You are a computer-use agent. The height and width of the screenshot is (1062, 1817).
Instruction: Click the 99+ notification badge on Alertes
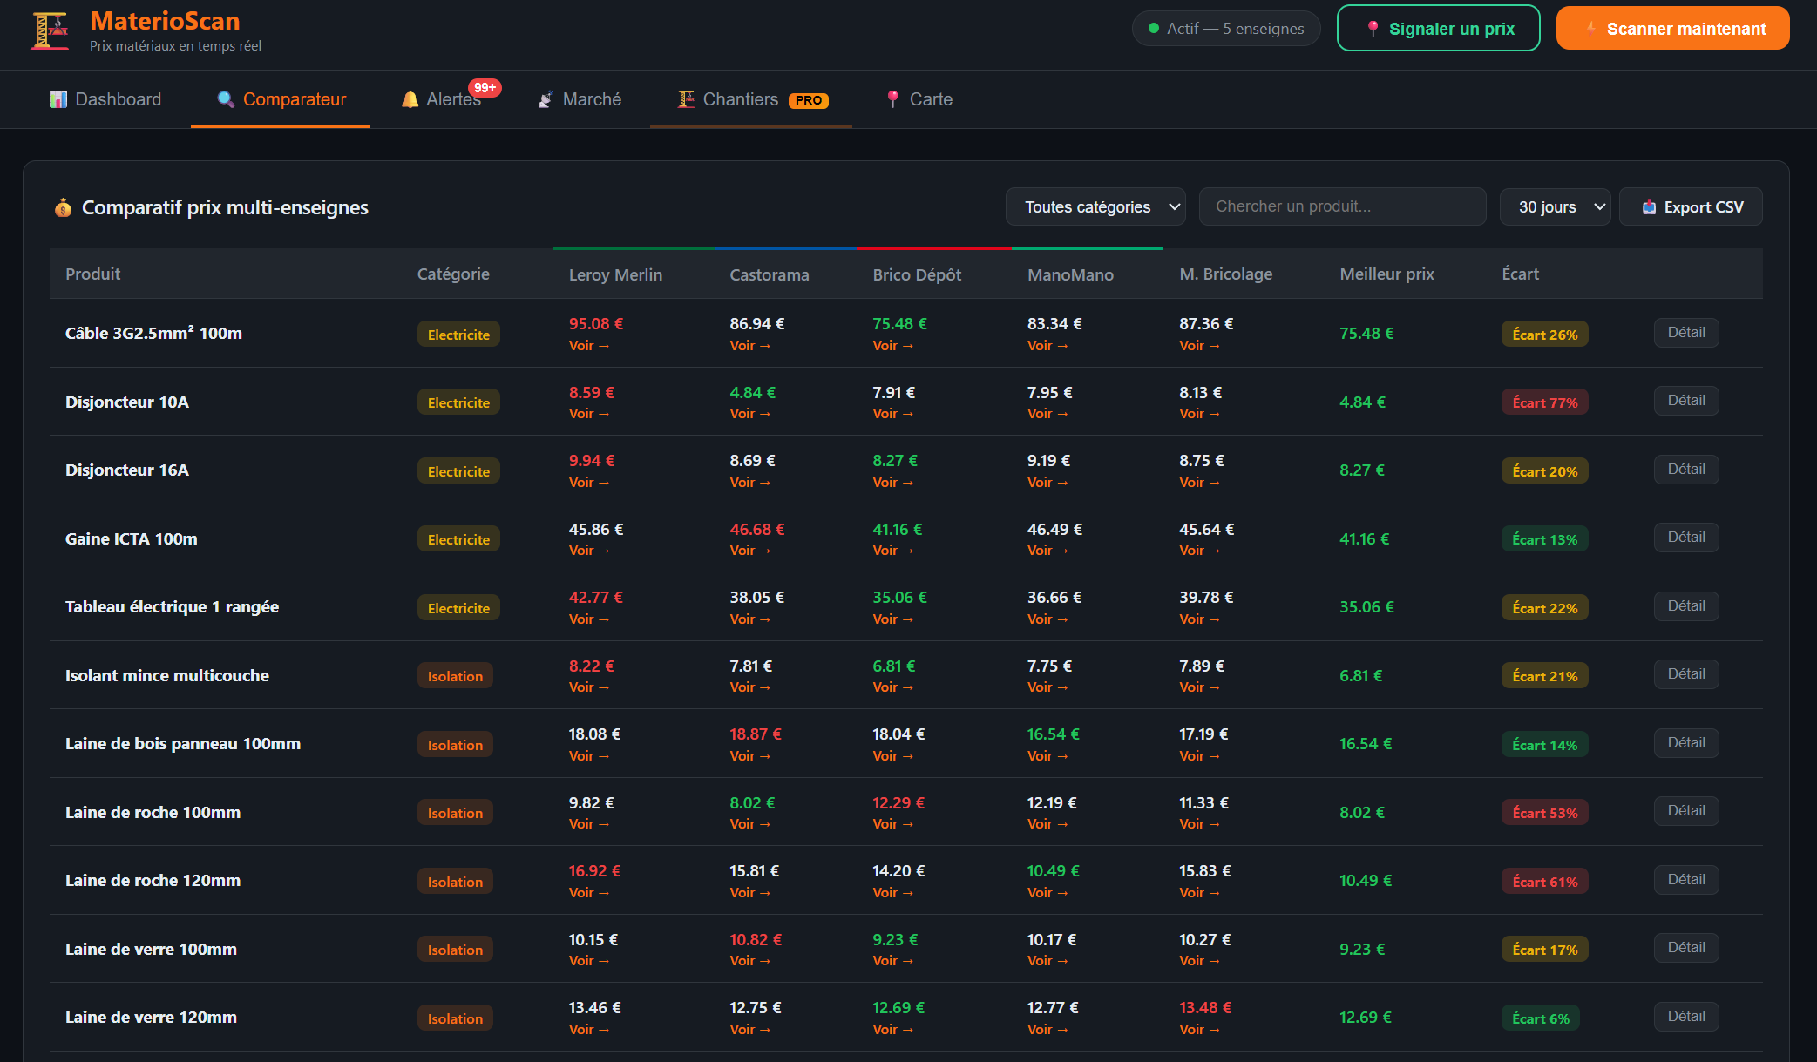click(x=485, y=87)
